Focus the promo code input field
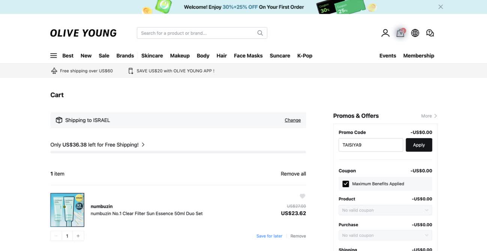The image size is (487, 251). pyautogui.click(x=371, y=145)
